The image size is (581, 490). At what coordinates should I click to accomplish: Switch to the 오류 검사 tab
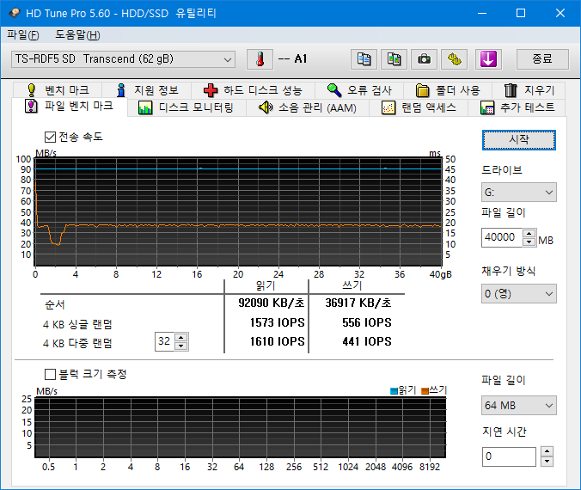[x=359, y=90]
